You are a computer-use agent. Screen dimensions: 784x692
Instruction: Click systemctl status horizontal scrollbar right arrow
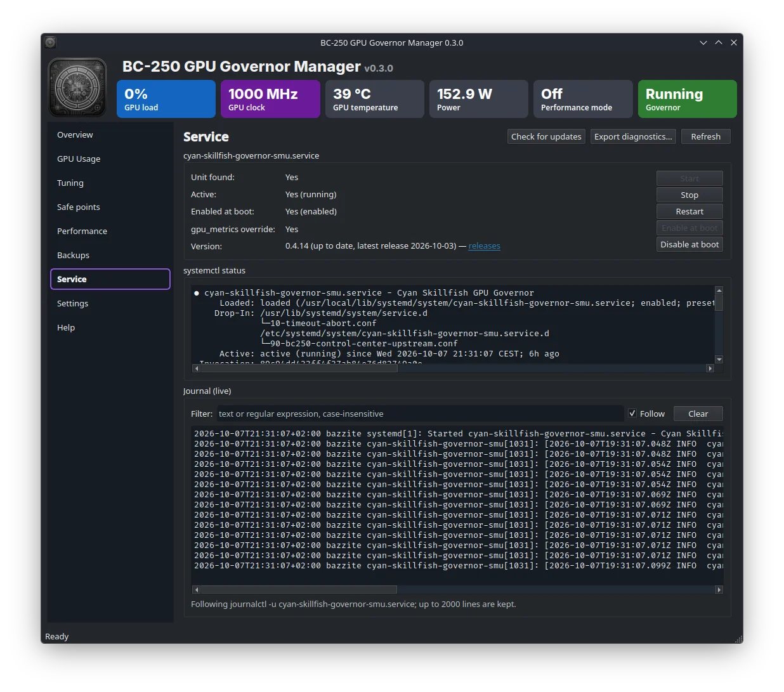click(710, 368)
